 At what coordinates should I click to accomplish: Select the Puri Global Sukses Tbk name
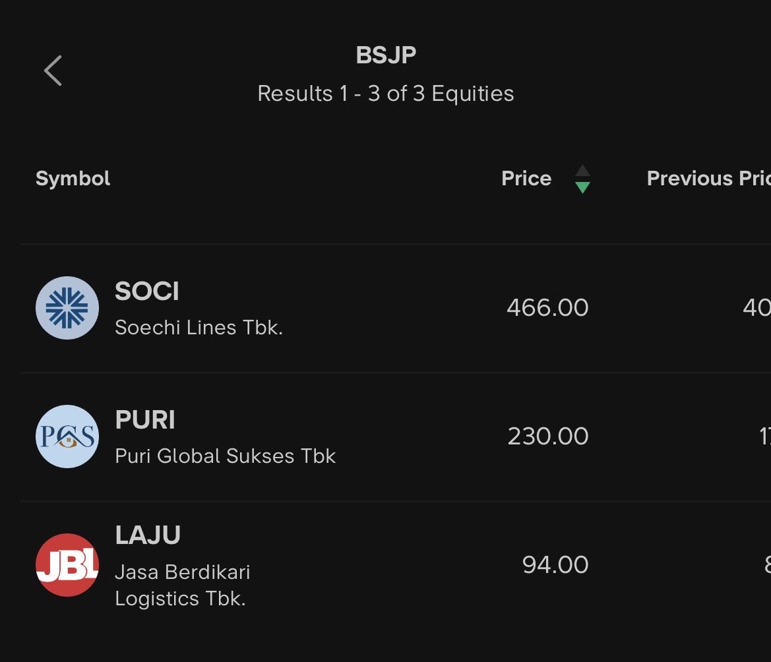coord(225,456)
